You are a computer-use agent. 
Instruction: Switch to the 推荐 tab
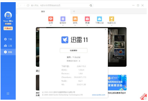tap(44, 11)
